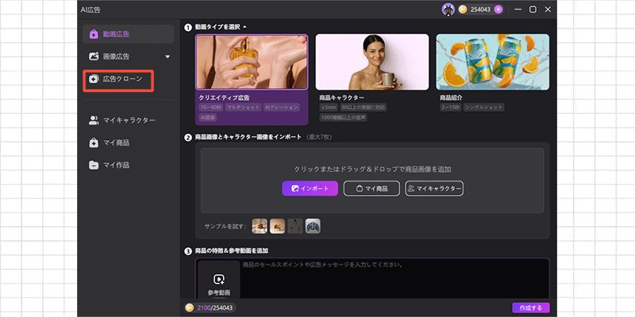Click the 参考動画 add video icon
Viewport: 635px width, 317px height.
pyautogui.click(x=219, y=280)
